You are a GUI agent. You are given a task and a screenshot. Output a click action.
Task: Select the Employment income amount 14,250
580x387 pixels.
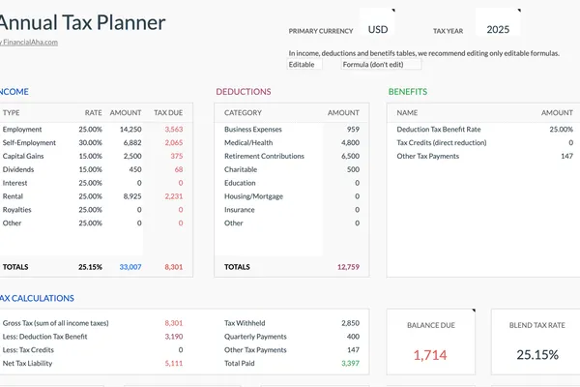pyautogui.click(x=130, y=129)
